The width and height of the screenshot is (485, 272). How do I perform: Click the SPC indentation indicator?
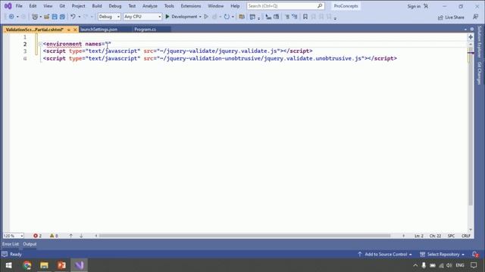(451, 236)
